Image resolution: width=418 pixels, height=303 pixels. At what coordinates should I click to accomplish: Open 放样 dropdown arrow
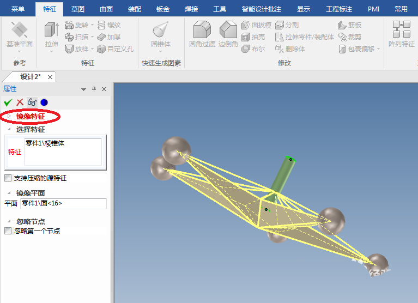(x=92, y=49)
